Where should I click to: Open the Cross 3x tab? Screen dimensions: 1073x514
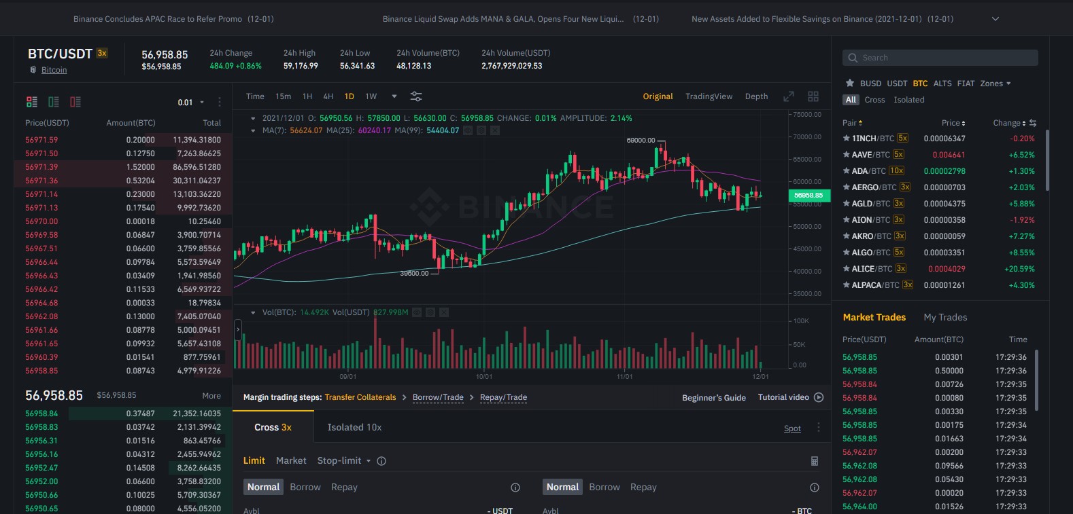point(273,427)
